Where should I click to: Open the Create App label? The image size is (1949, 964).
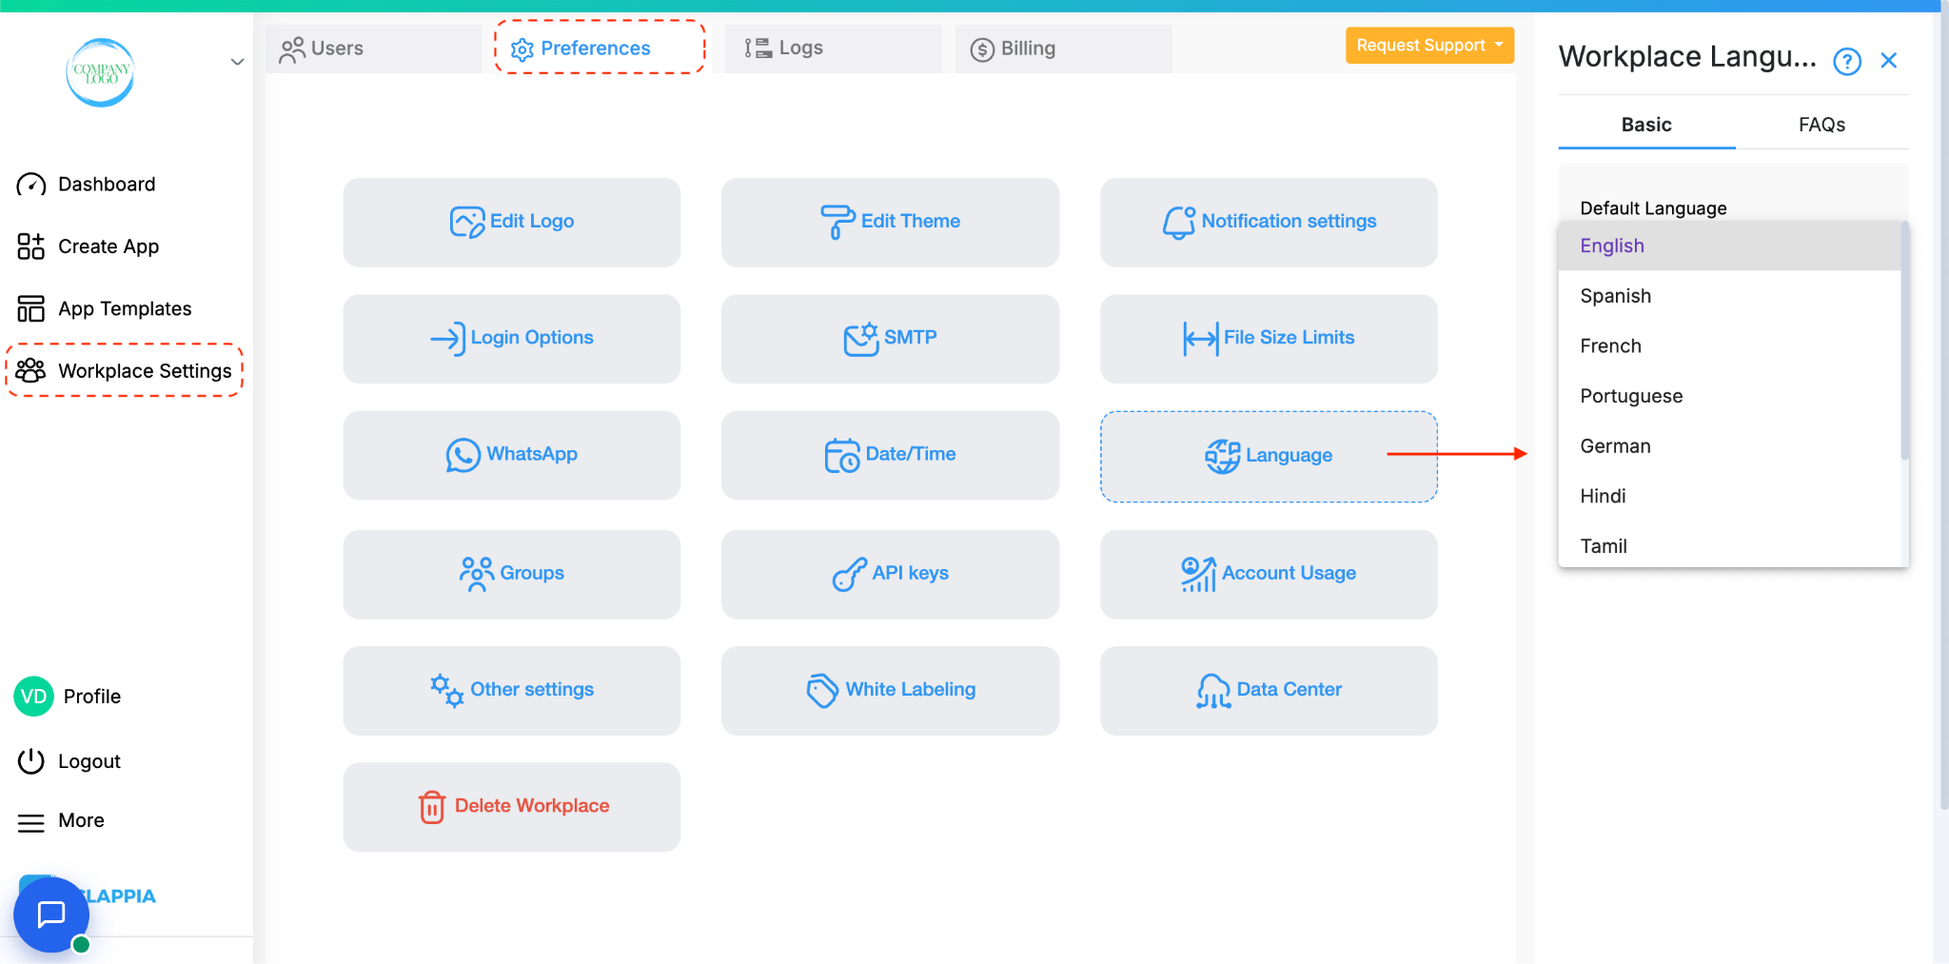(108, 246)
